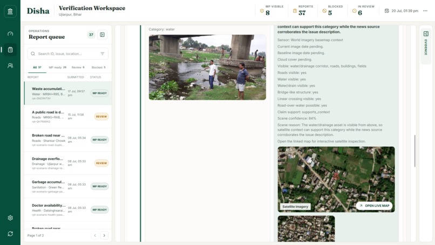Click MP READY badge on Doctor availability report
This screenshot has width=435, height=245.
(x=100, y=210)
